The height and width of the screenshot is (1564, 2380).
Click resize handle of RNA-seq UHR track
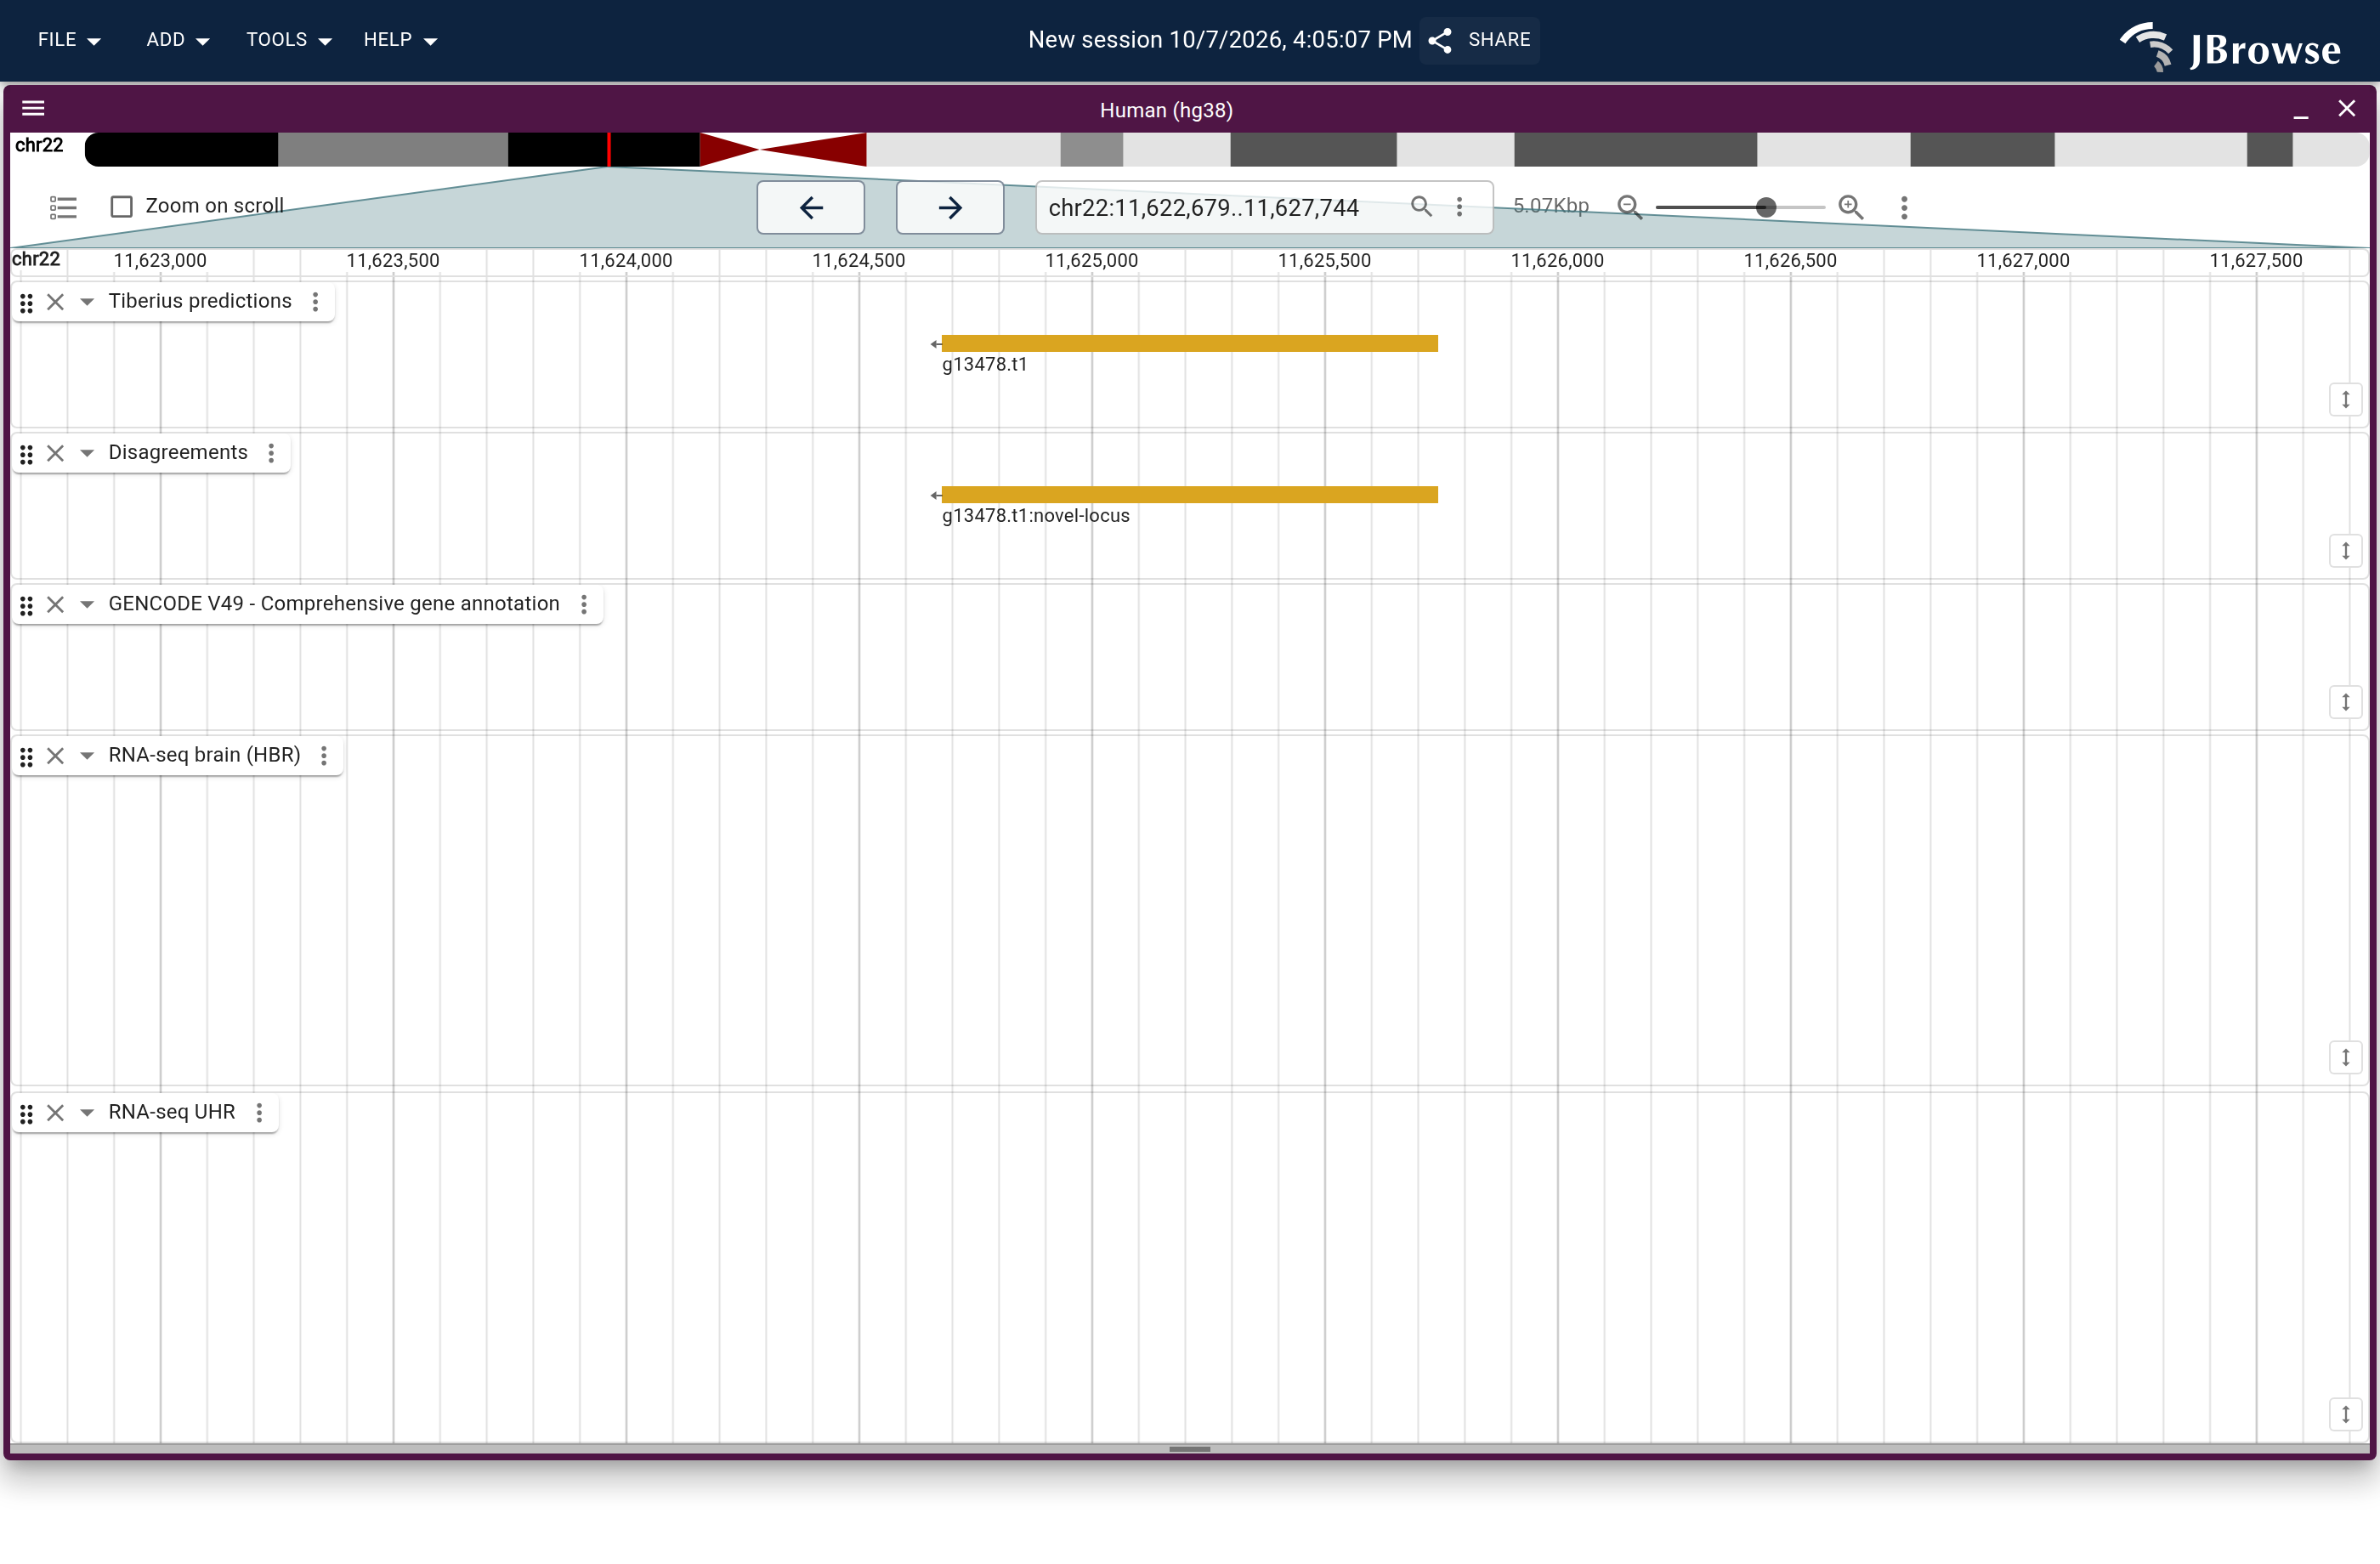[x=2345, y=1414]
